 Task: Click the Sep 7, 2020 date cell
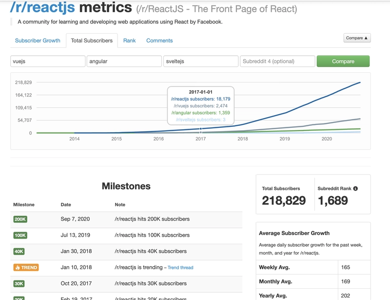click(x=75, y=219)
